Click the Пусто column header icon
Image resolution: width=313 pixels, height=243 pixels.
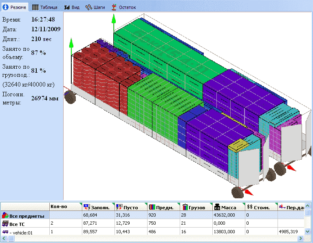tap(119, 207)
